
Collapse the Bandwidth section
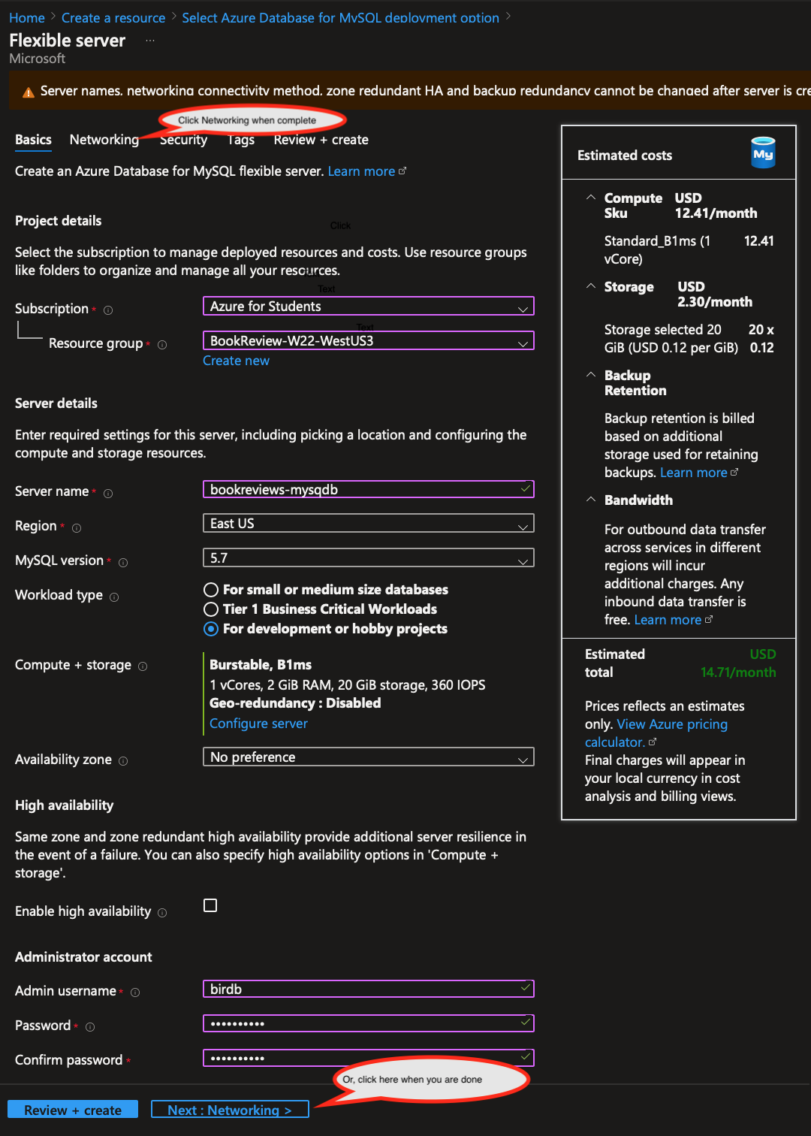coord(591,500)
